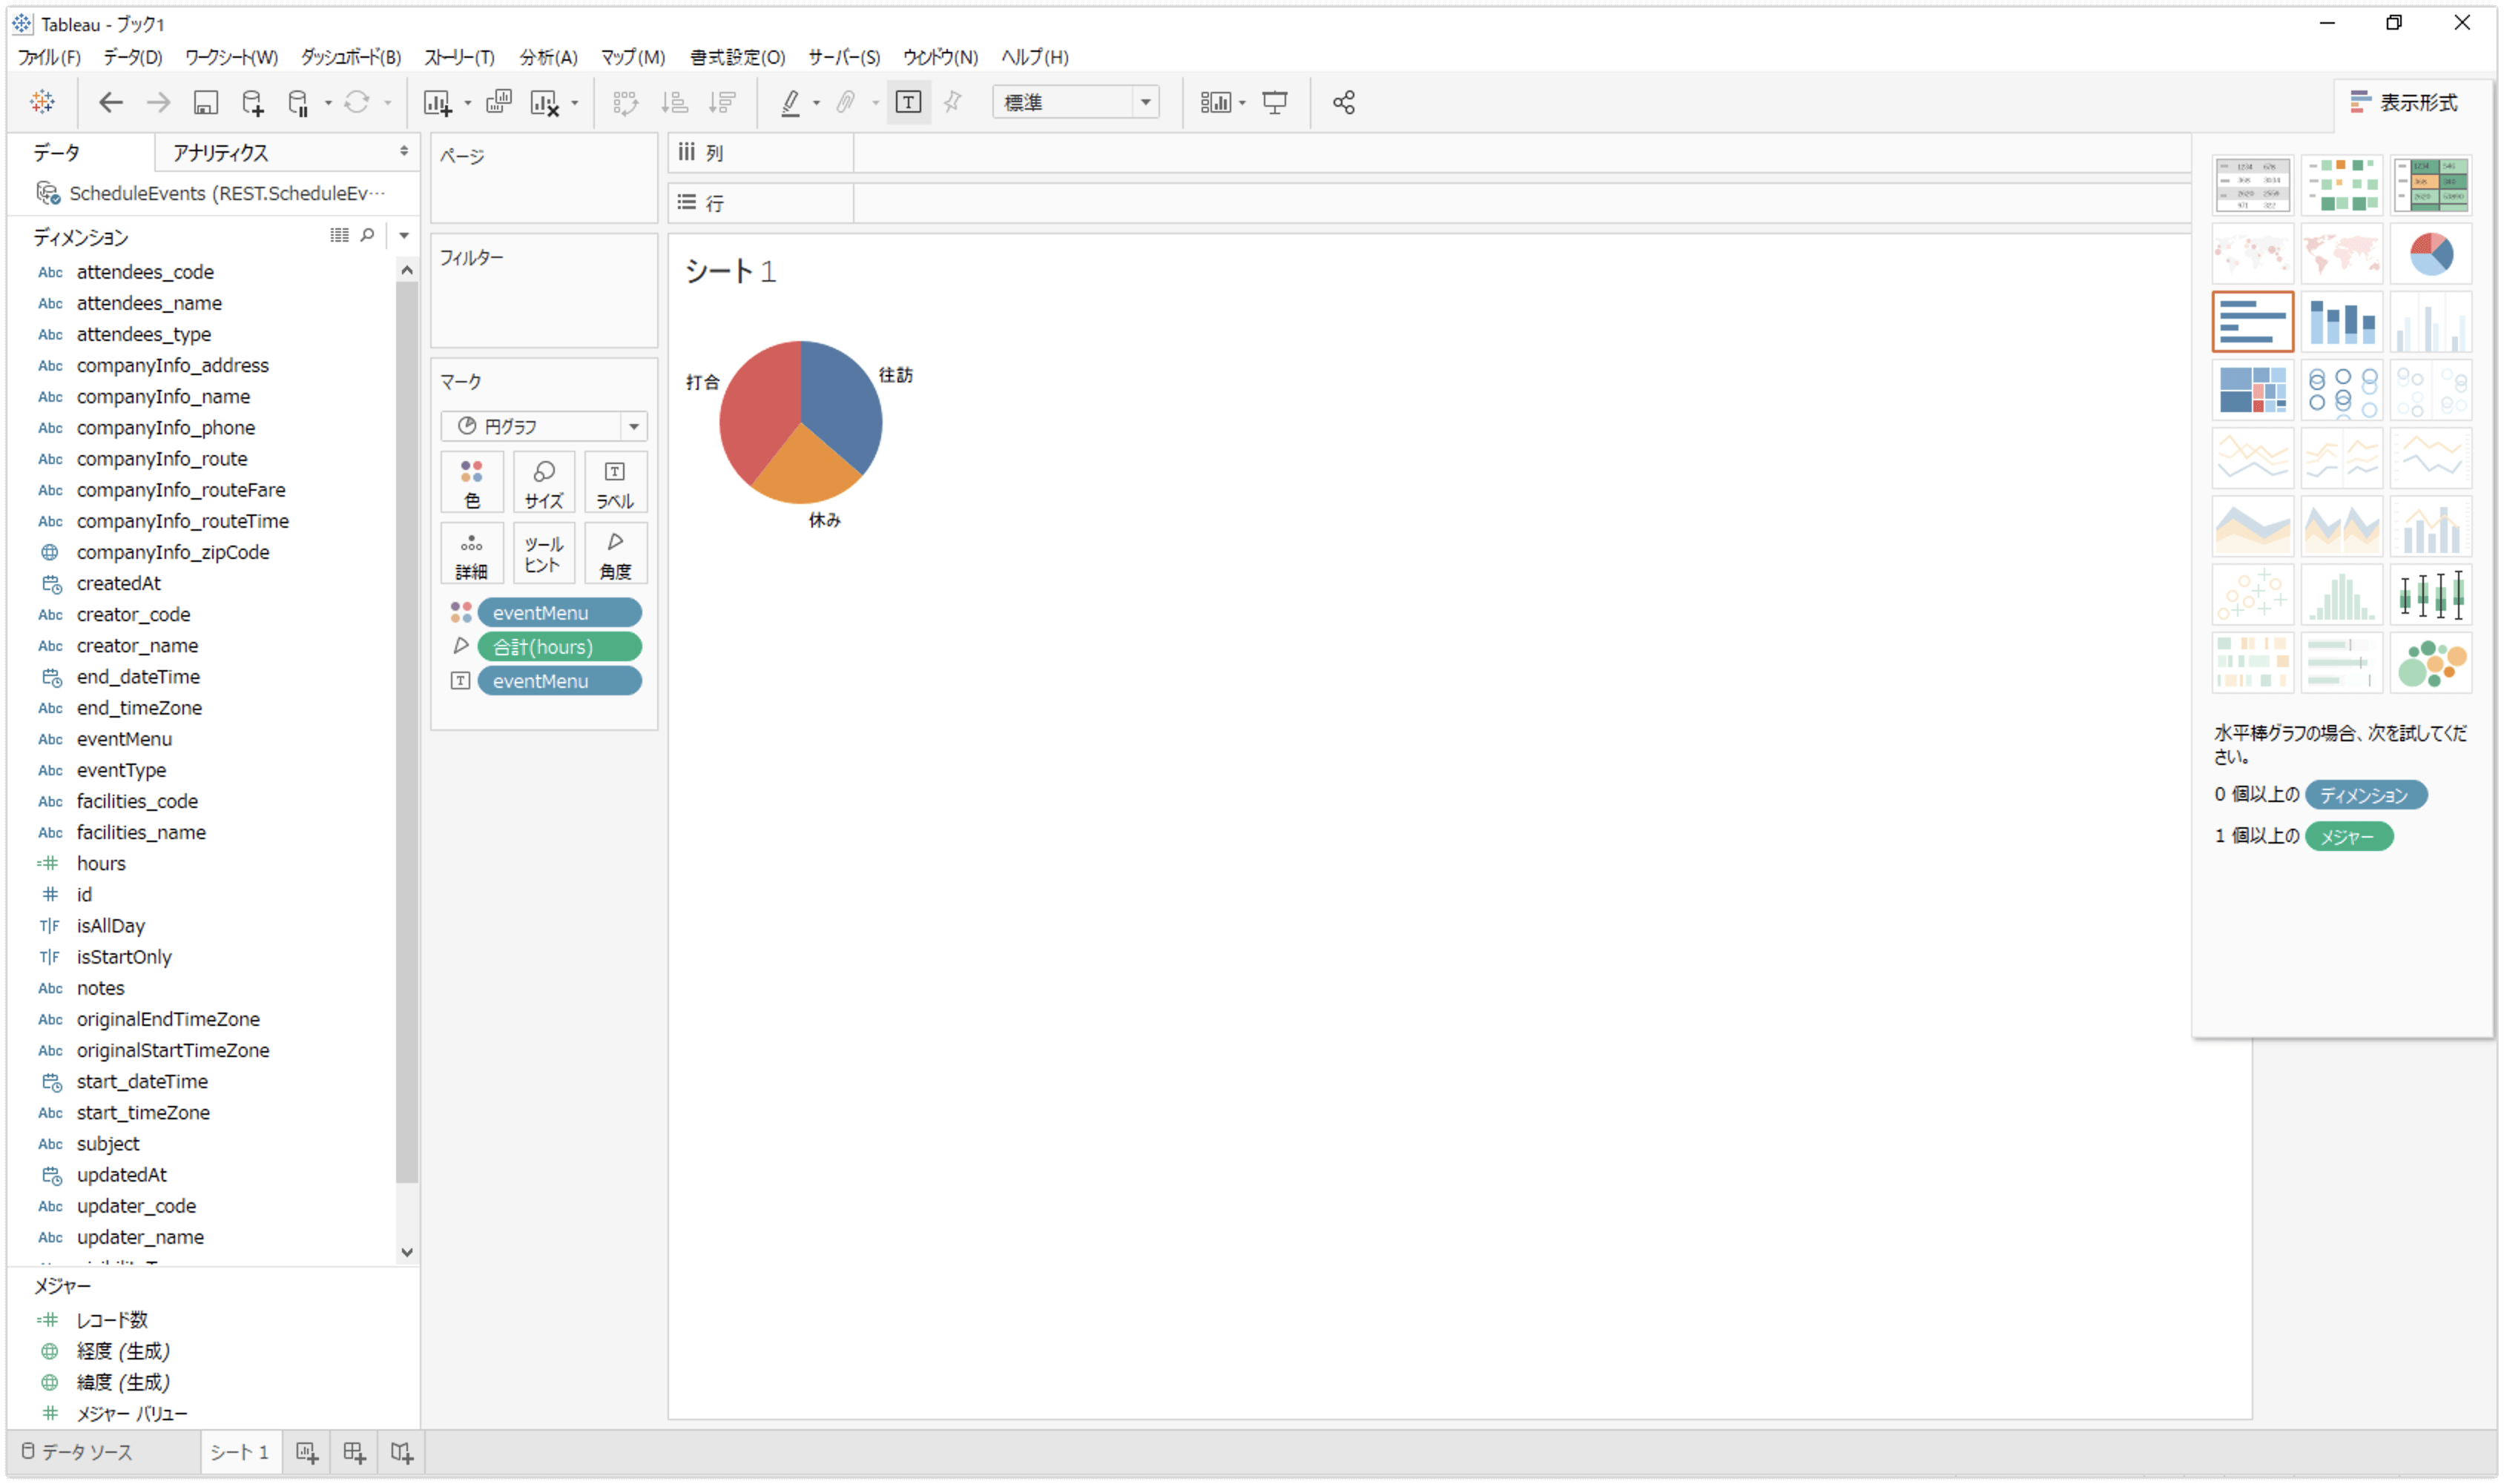
Task: Click the New dashboard tab icon
Action: click(x=354, y=1452)
